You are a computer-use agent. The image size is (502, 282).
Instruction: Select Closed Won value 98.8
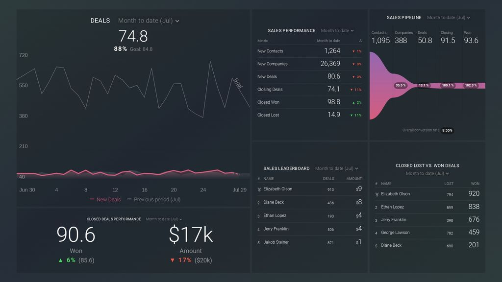pyautogui.click(x=333, y=102)
